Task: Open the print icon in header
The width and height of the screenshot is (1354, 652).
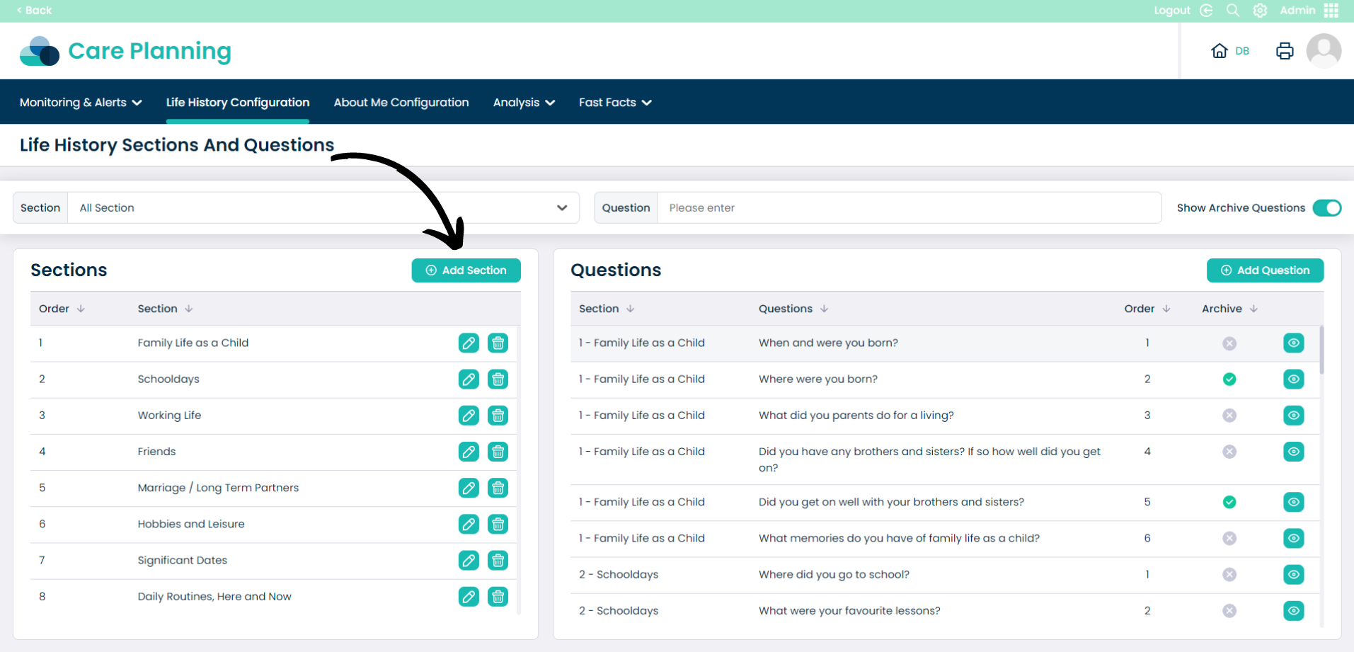Action: pos(1285,51)
